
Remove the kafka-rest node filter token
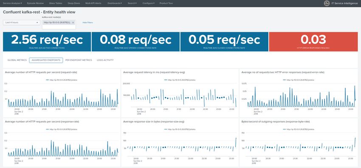(73, 22)
